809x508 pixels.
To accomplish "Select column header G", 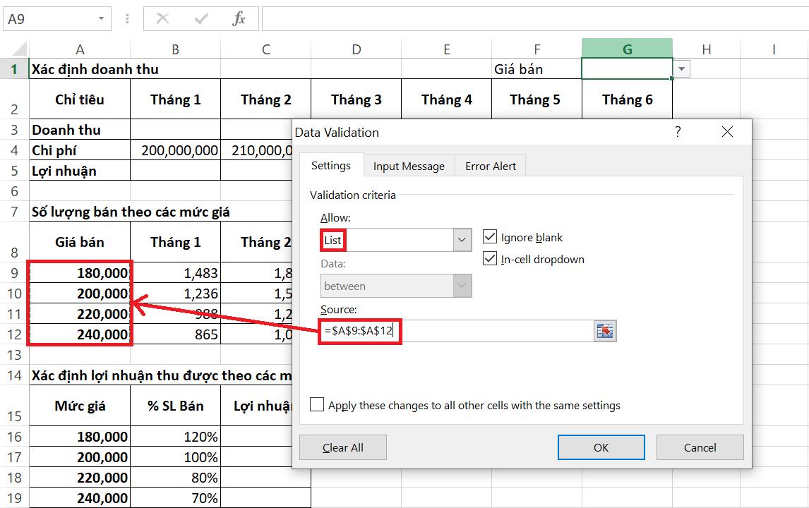I will (627, 48).
